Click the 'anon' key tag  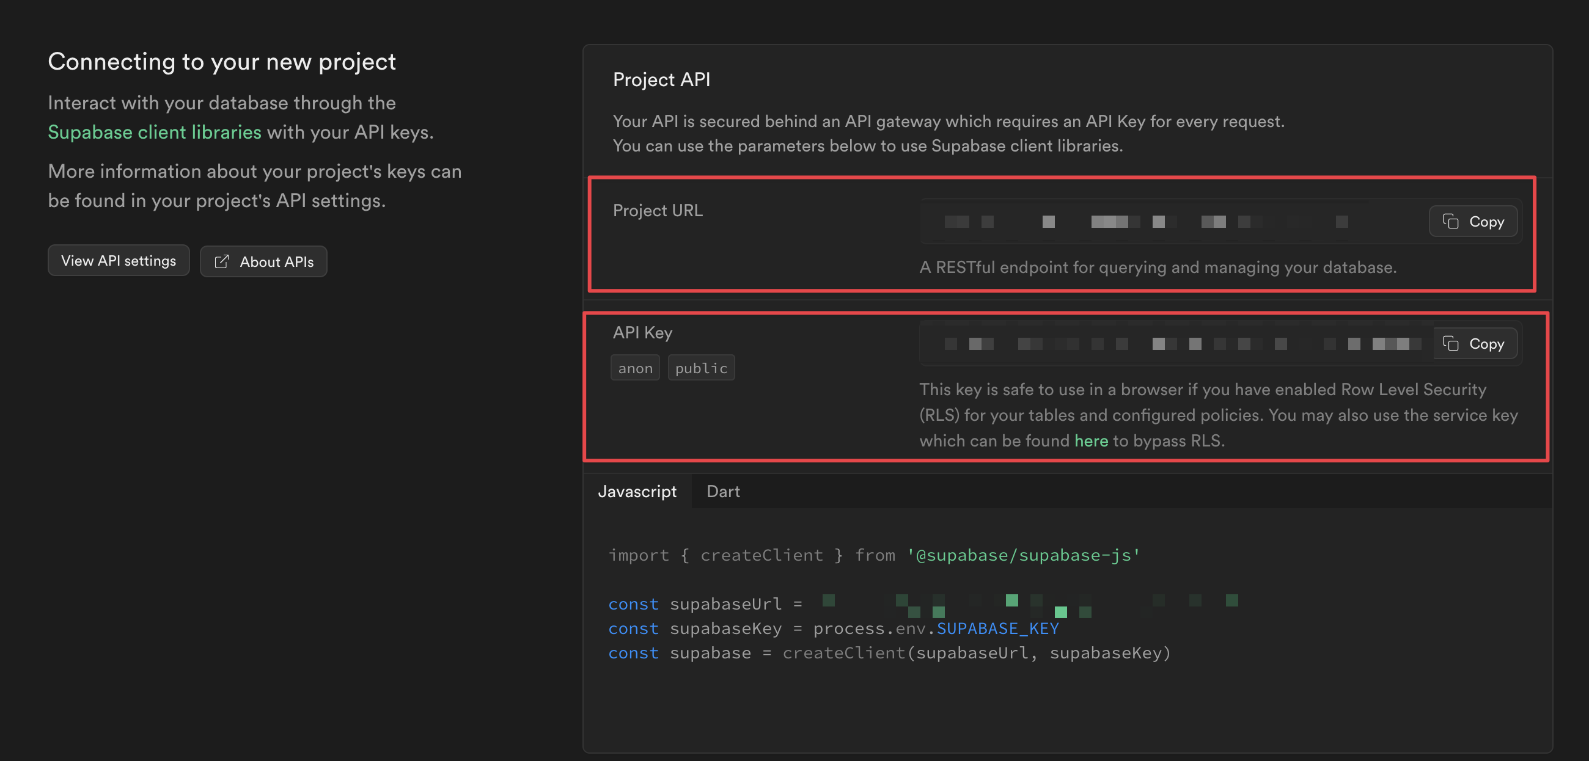click(x=635, y=368)
